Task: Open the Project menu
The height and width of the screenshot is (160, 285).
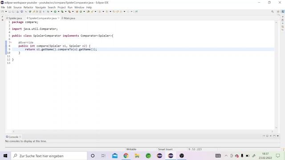Action: (x=61, y=8)
